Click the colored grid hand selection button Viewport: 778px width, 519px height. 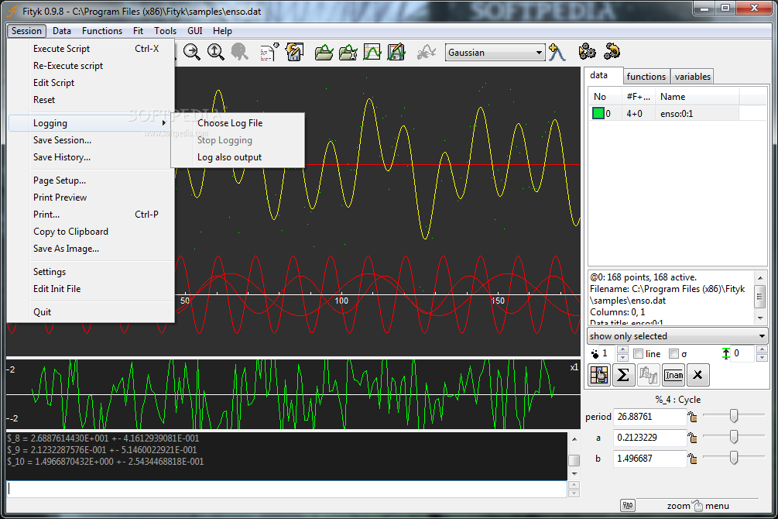tap(599, 375)
